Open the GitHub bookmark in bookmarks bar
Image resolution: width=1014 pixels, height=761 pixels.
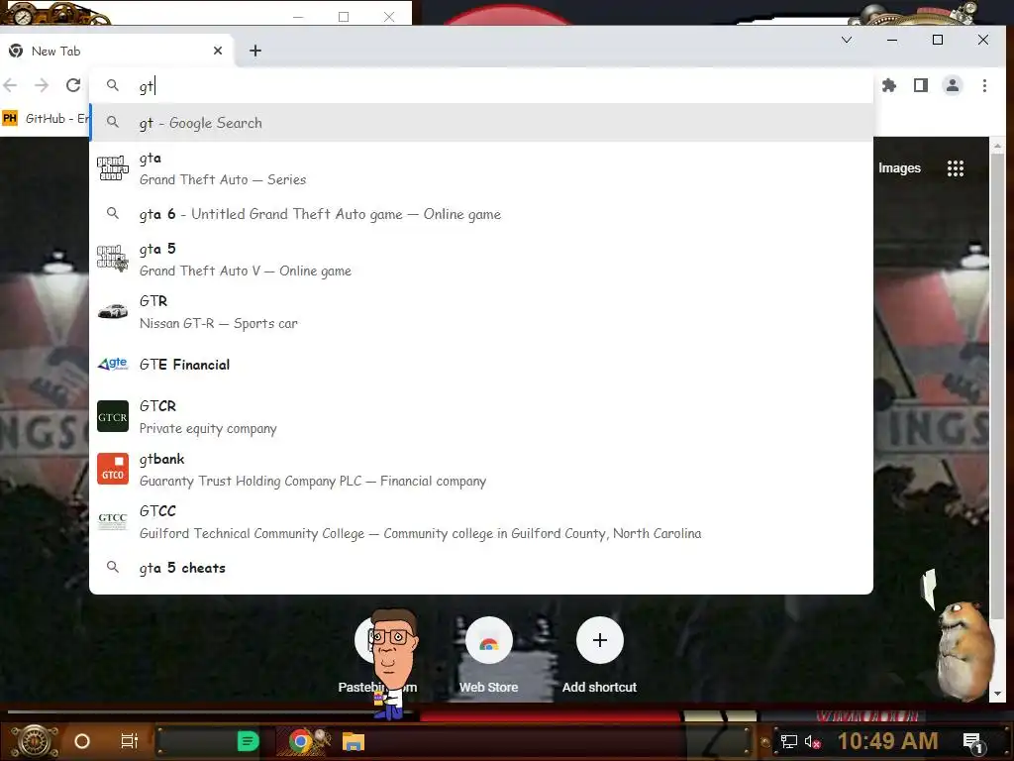46,119
